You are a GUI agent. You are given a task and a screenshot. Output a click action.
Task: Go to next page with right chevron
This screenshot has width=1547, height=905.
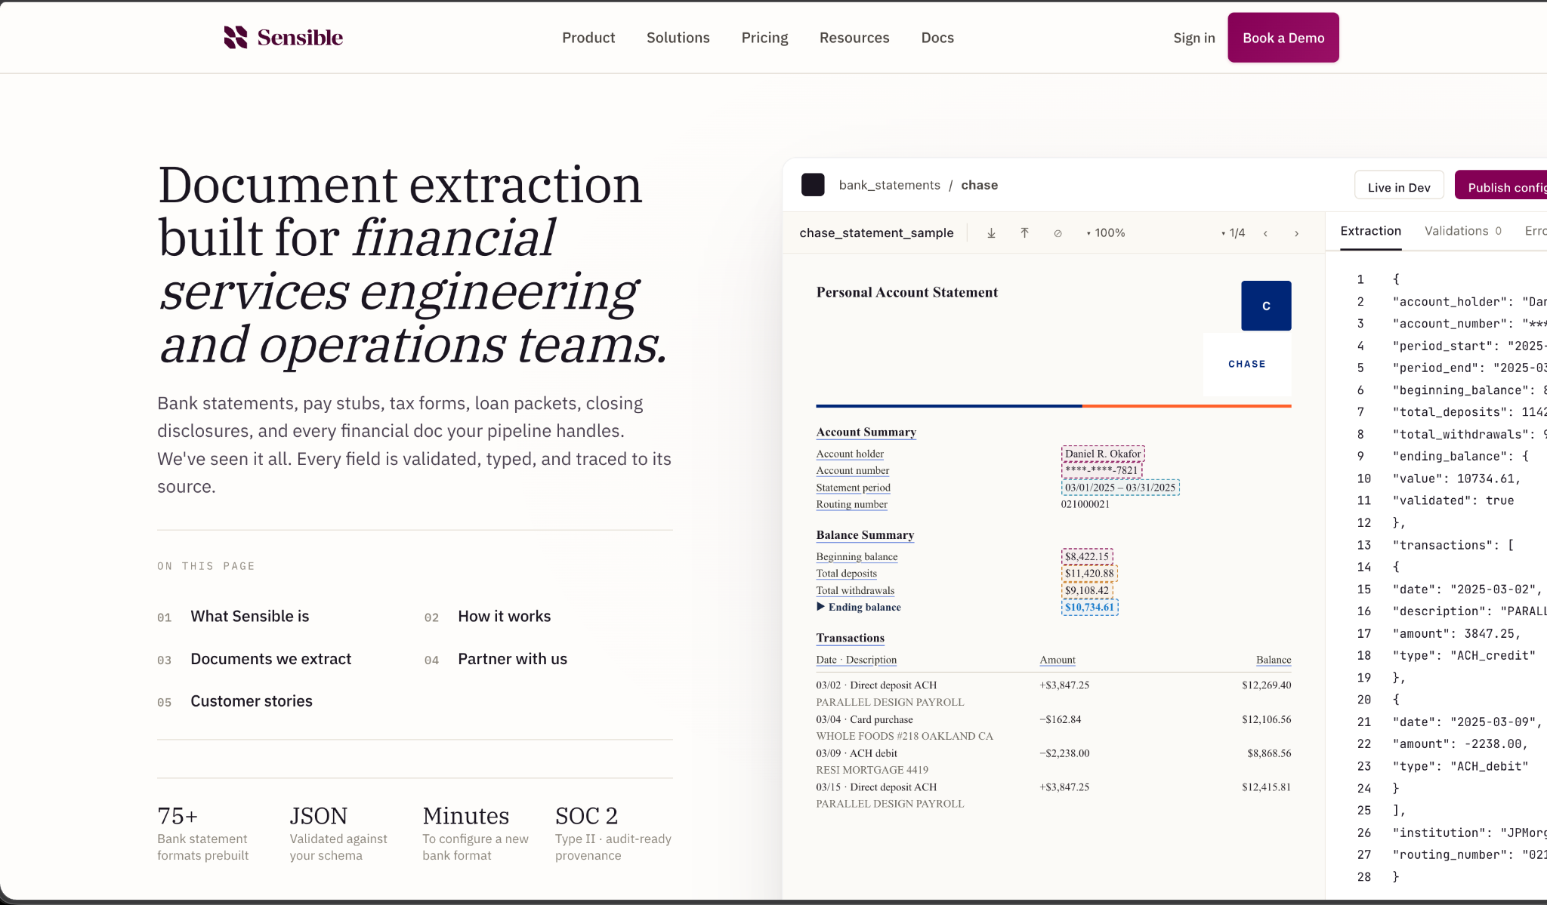(1296, 233)
